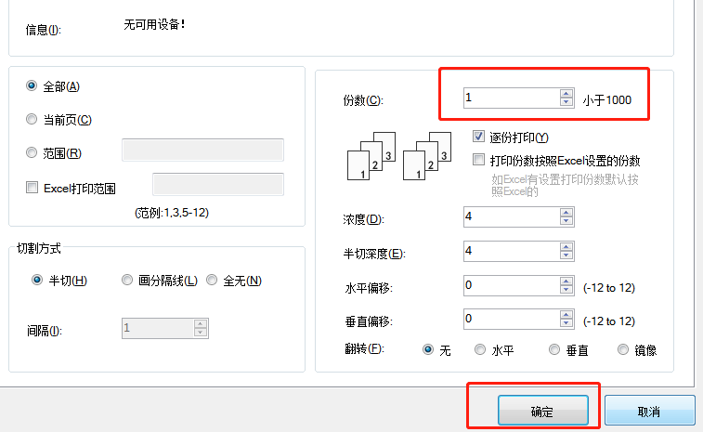Increase horizontal offset with up arrow
Screen dimensions: 703x432
566,281
